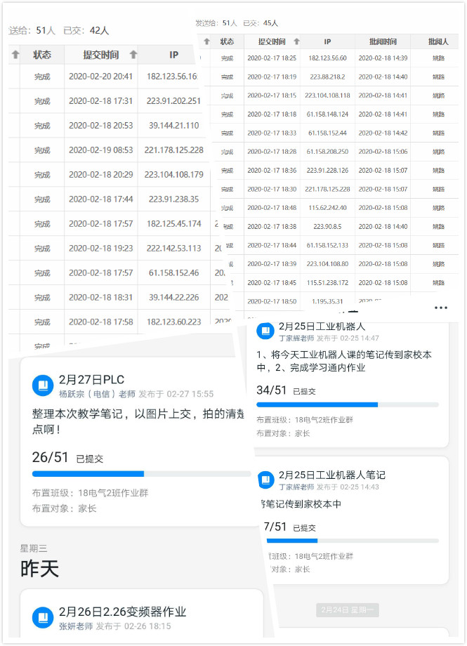Click the book icon beside 2月25日工业机器人 homework

(x=265, y=331)
